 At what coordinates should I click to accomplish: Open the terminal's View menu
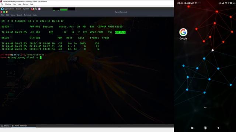pyautogui.click(x=13, y=15)
